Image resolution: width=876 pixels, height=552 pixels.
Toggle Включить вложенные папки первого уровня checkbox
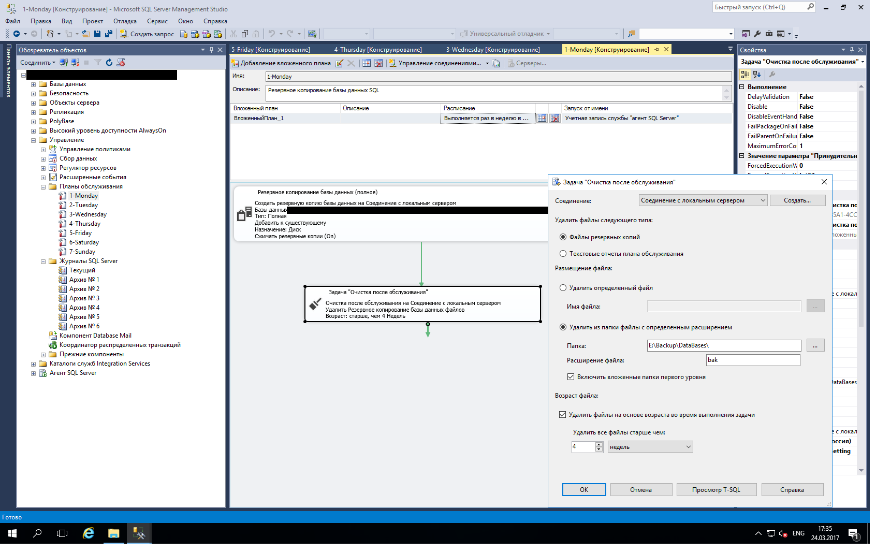tap(571, 377)
